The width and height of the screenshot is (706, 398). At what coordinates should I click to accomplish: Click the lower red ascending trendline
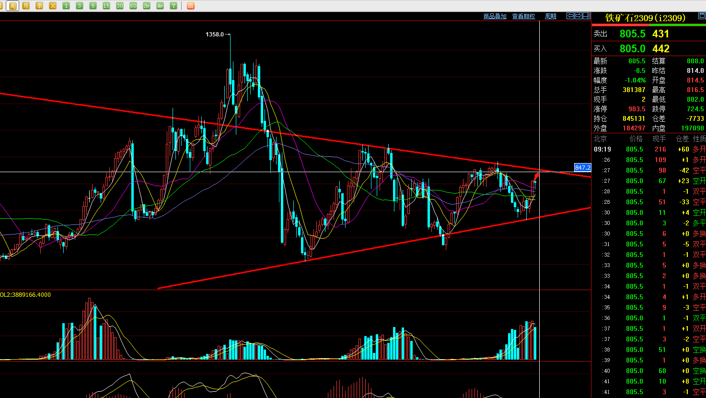[374, 248]
